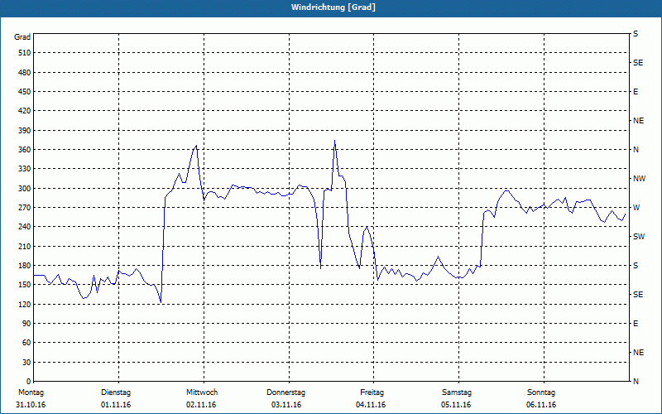Select the Sonntag 06.11.16 date label
Viewport: 662px width, 414px height.
click(541, 398)
